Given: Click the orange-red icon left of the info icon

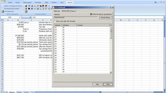Looking at the screenshot, I should point(46,6).
